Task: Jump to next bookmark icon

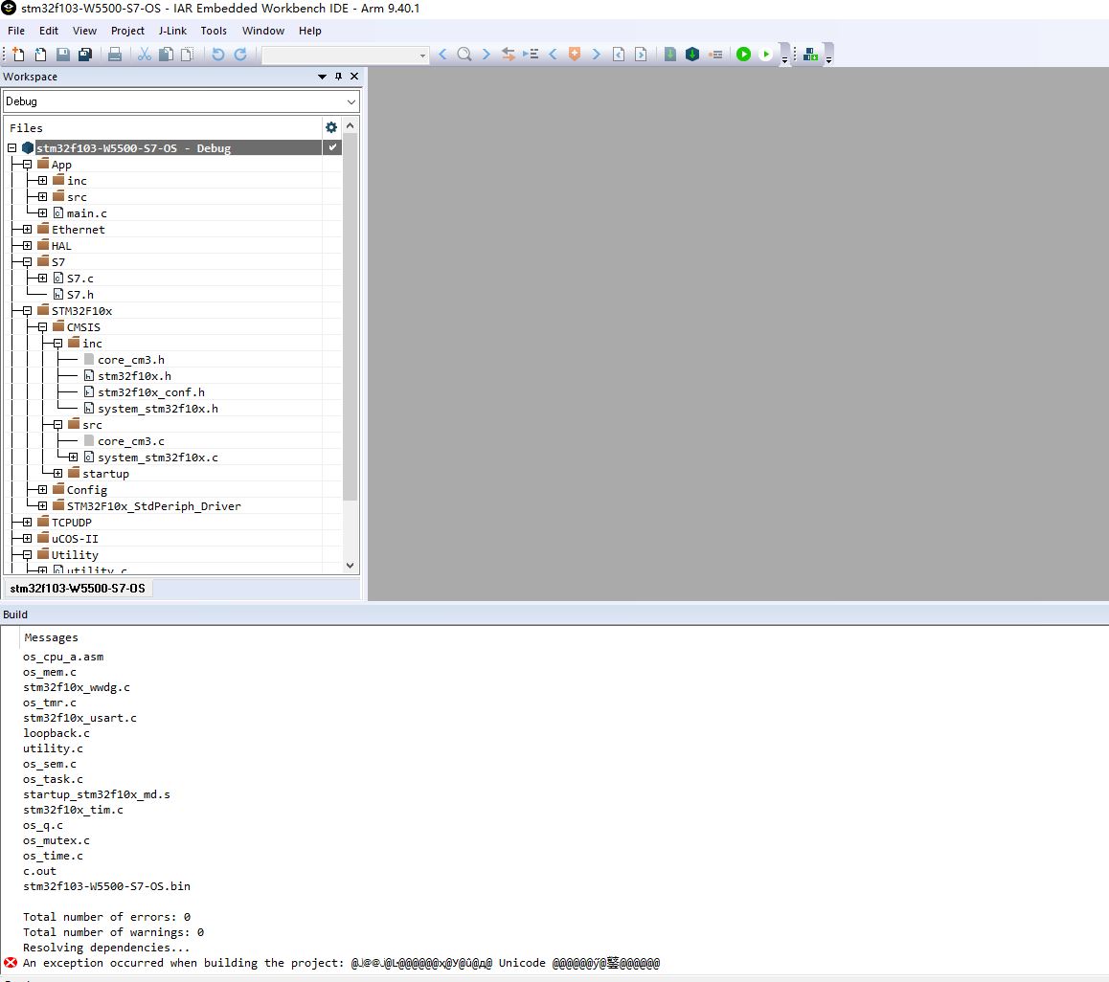Action: click(x=597, y=55)
